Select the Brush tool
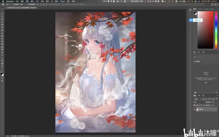 (x=2, y=33)
